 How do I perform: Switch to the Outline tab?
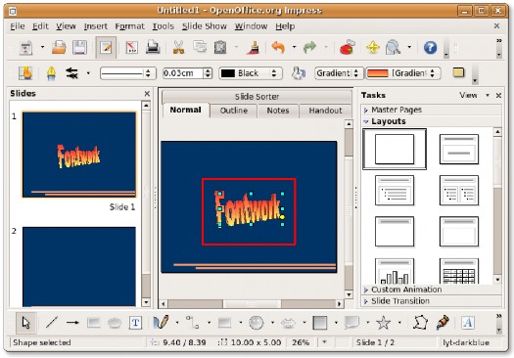(233, 111)
